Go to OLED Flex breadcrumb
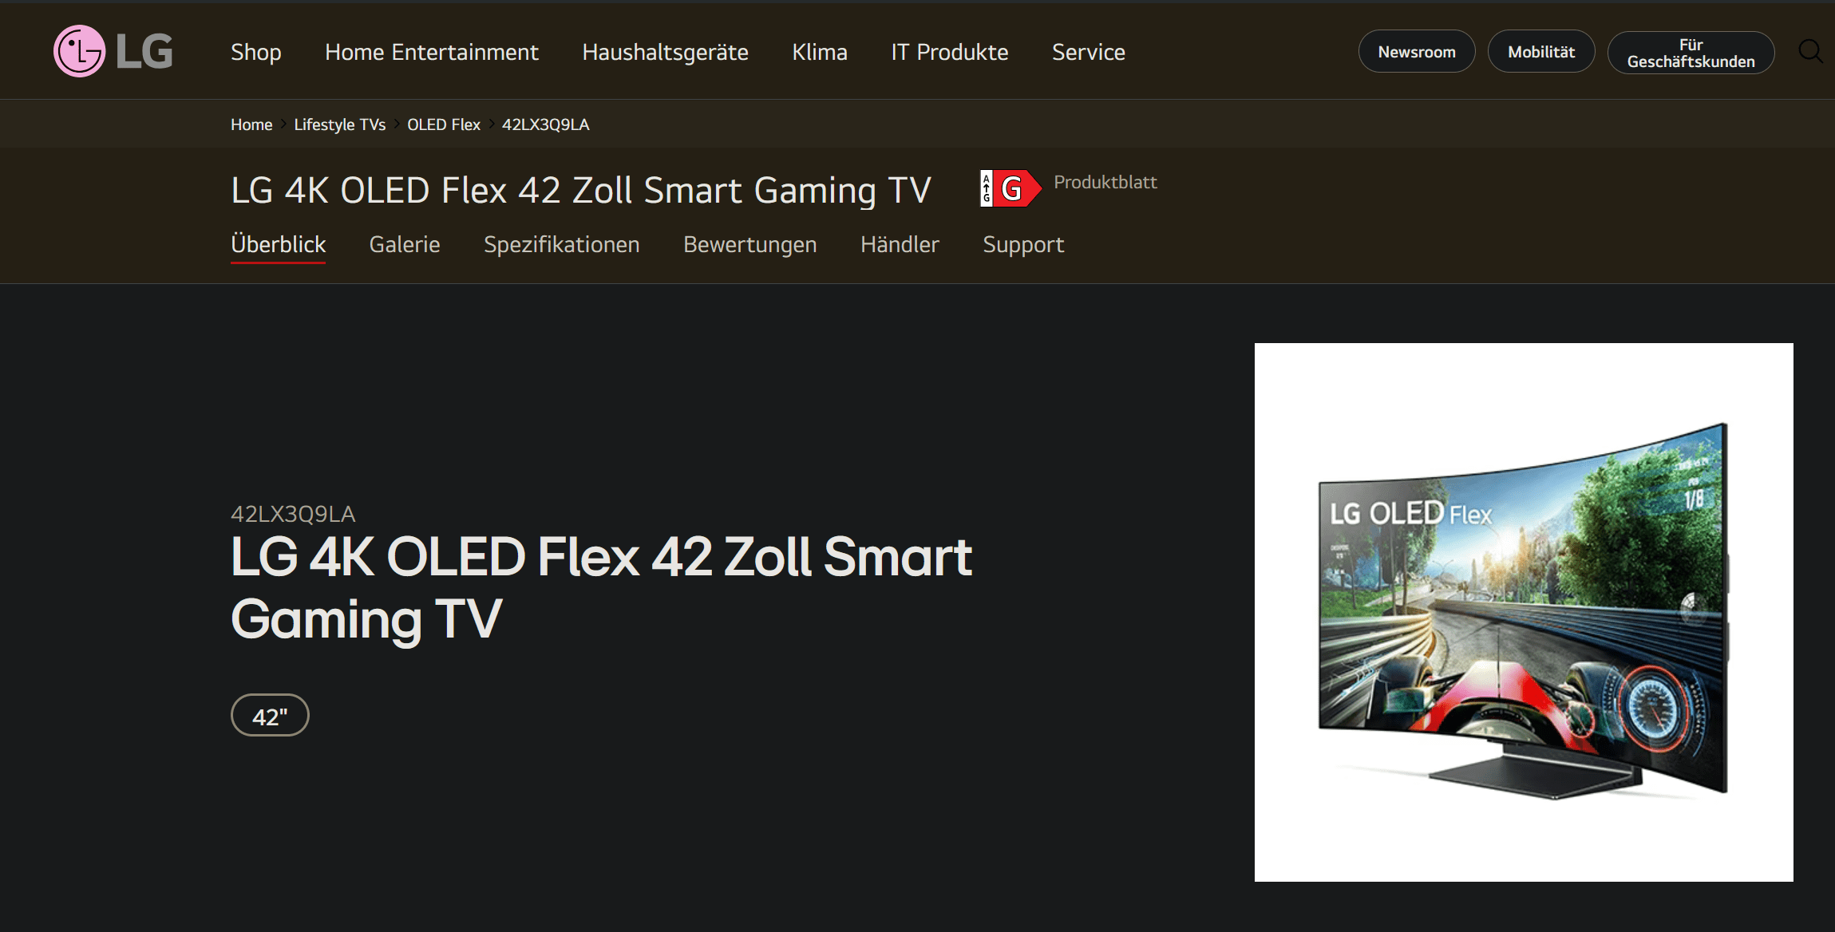Image resolution: width=1835 pixels, height=932 pixels. 444,124
